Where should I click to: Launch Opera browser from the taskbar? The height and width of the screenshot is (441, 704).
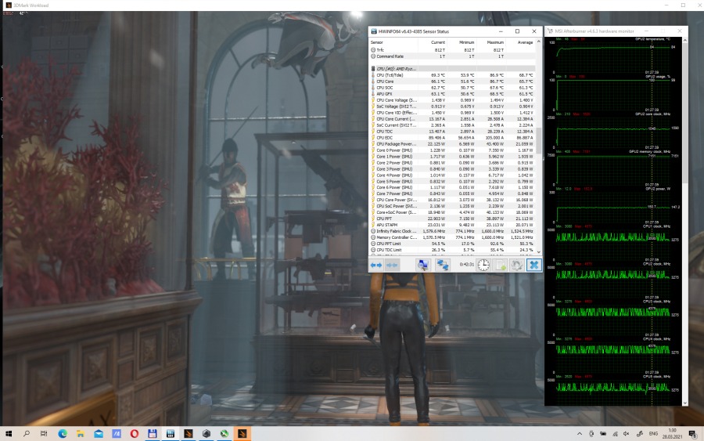pos(135,434)
